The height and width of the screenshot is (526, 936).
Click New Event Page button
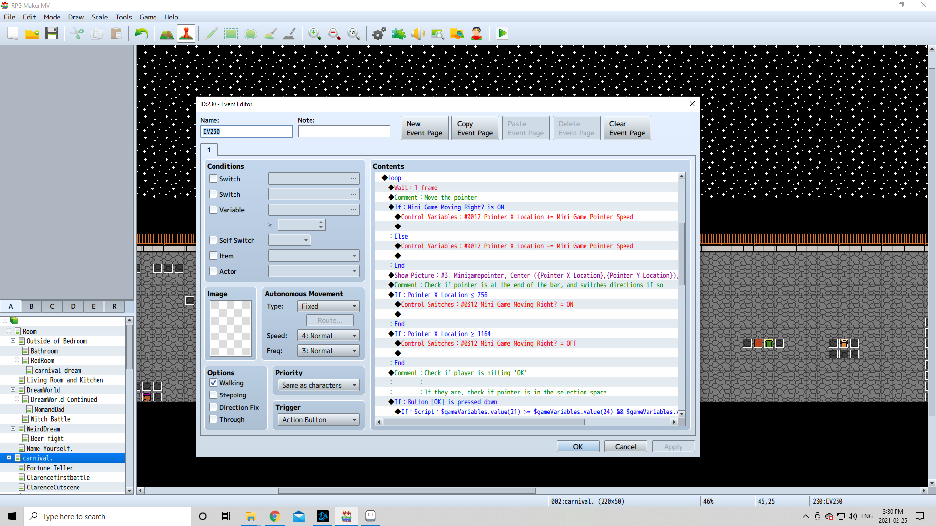point(425,128)
